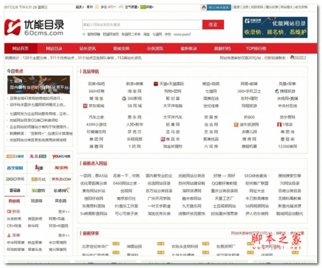The image size is (322, 268).
Task: Click the 优能目录 60cms.com logo
Action: (34, 27)
